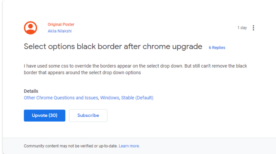The width and height of the screenshot is (276, 154).
Task: Click the Community content disclaimer text
Action: (70, 146)
